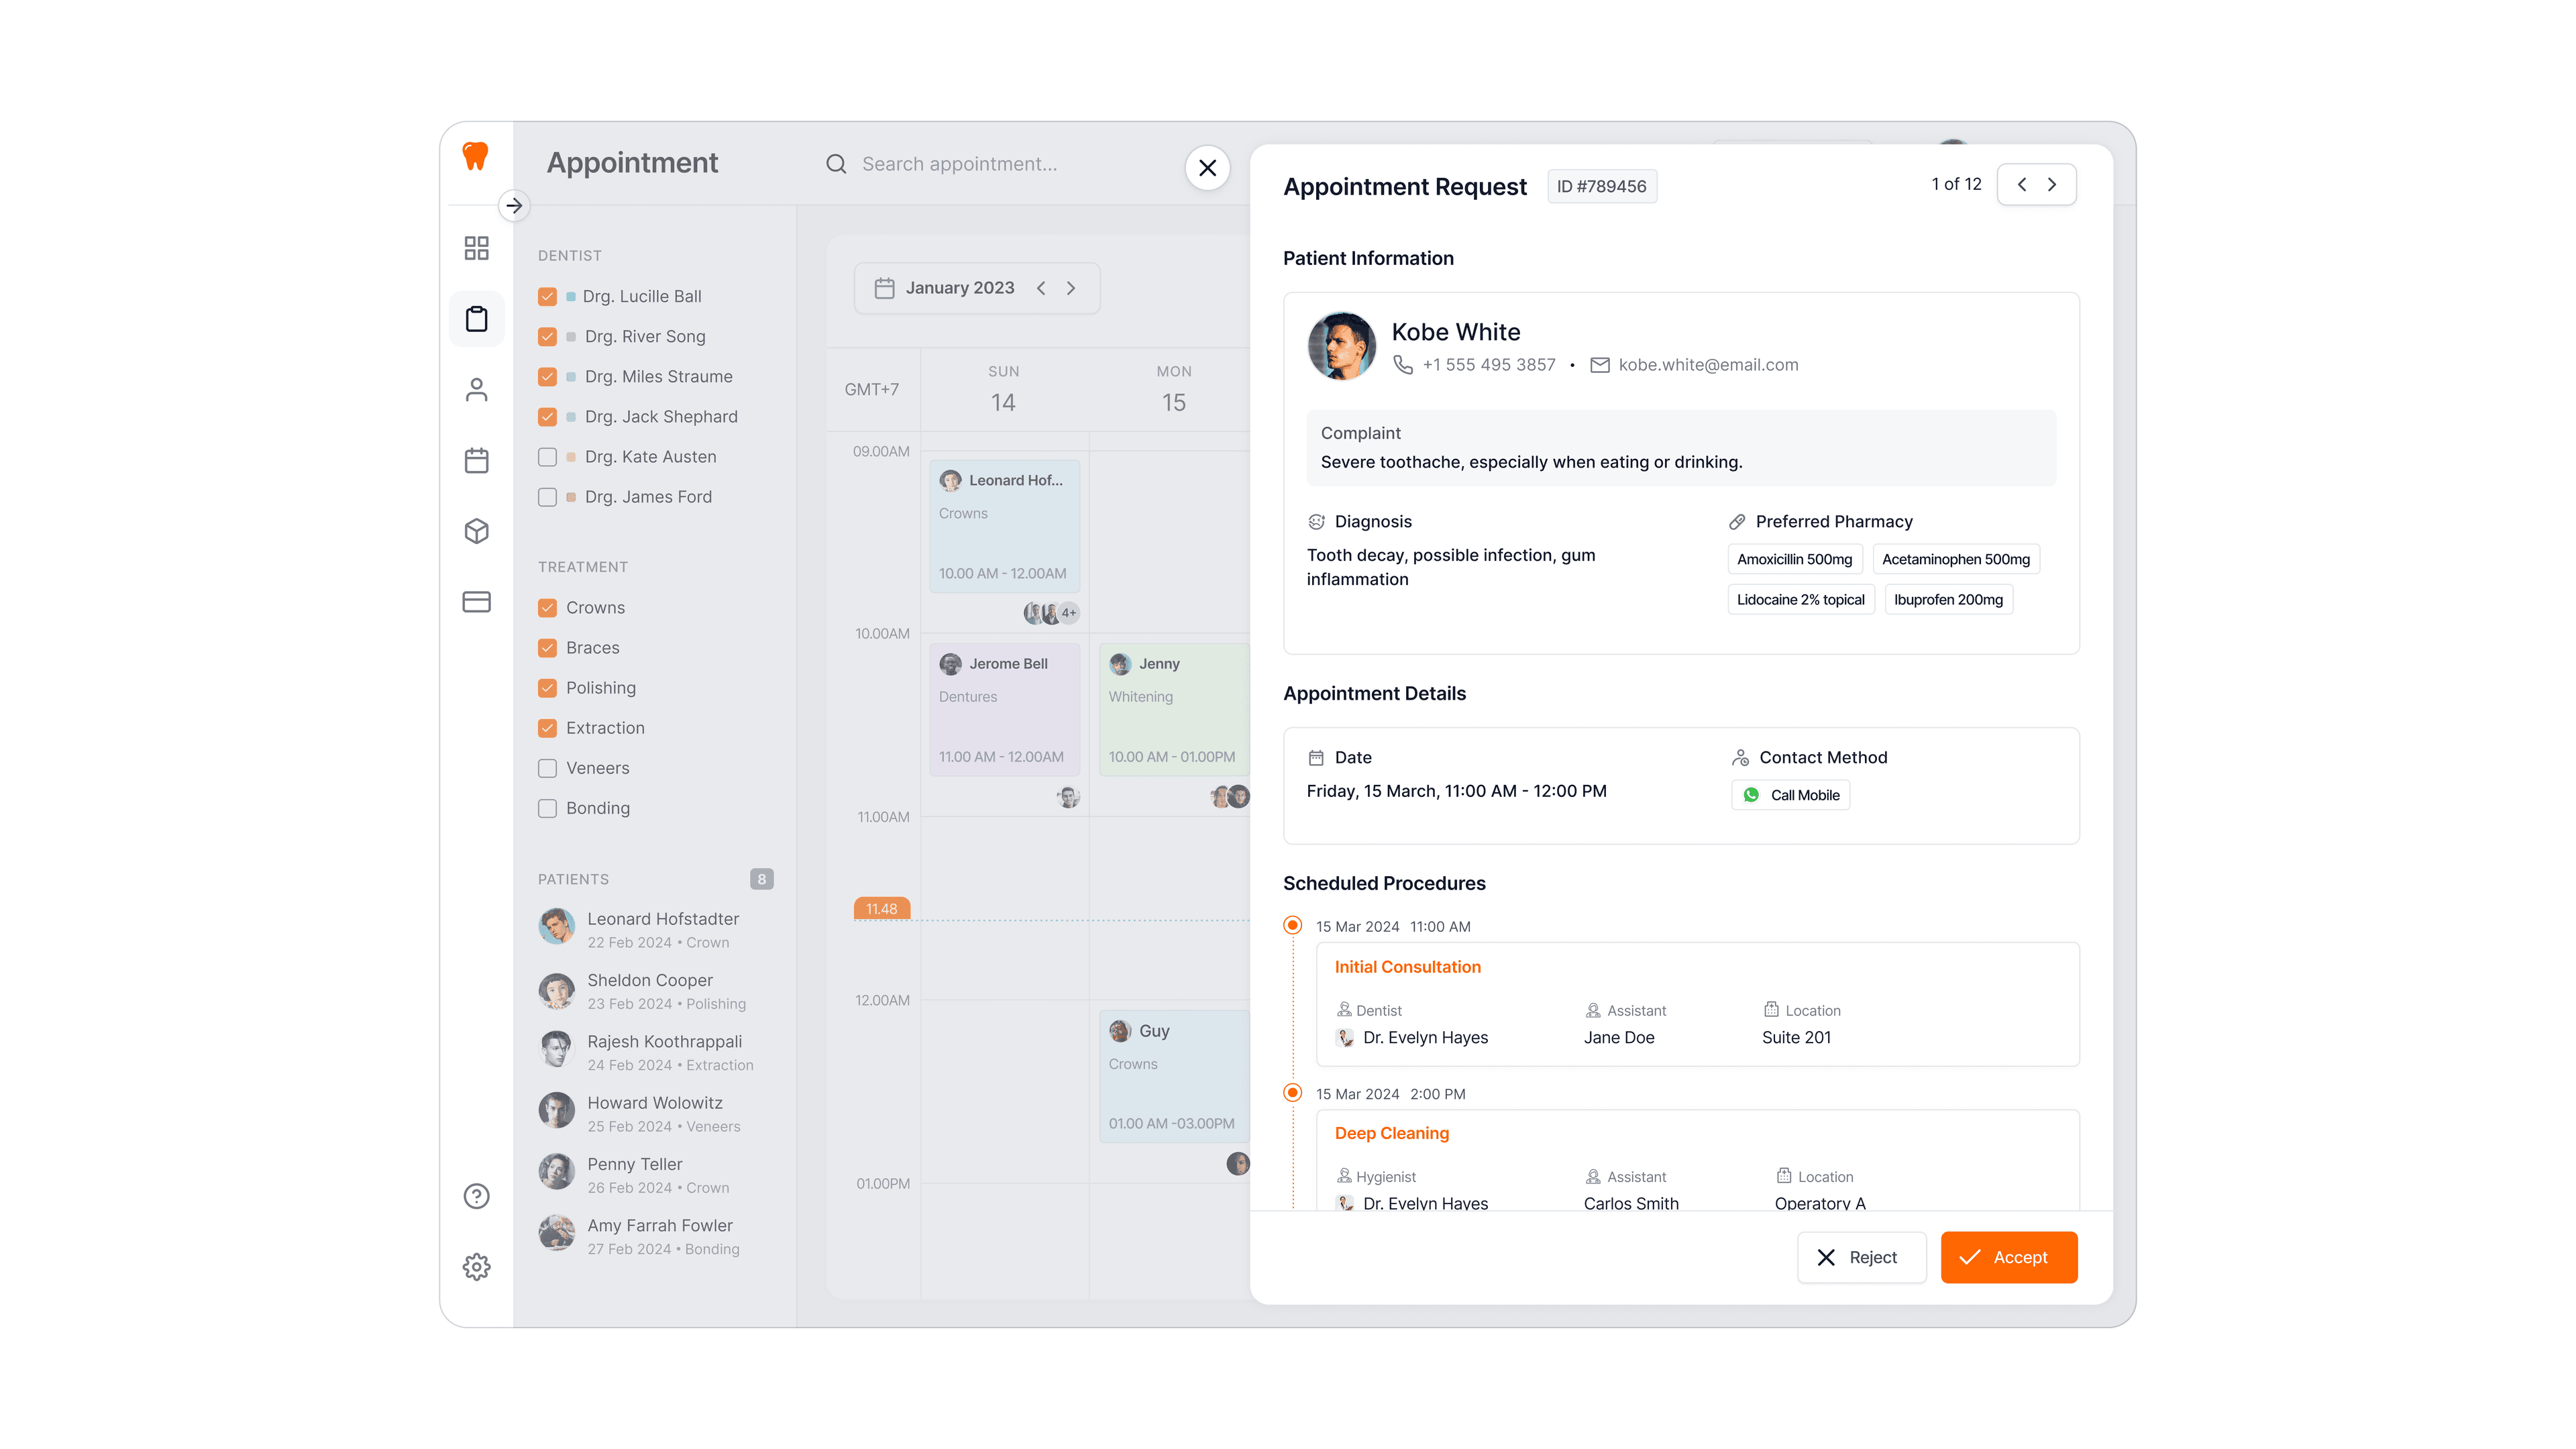Click the Accept button

pos(2008,1257)
